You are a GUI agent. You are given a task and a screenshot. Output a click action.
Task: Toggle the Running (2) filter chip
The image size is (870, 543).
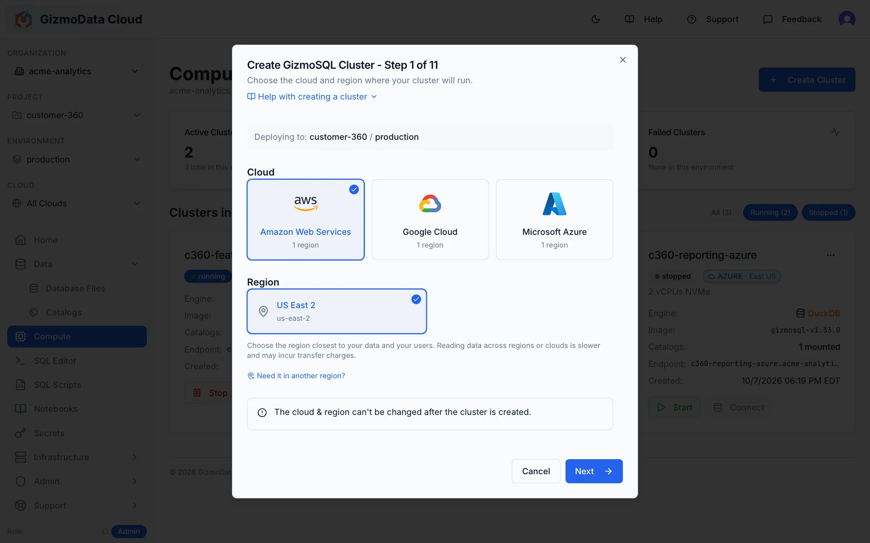(x=770, y=212)
